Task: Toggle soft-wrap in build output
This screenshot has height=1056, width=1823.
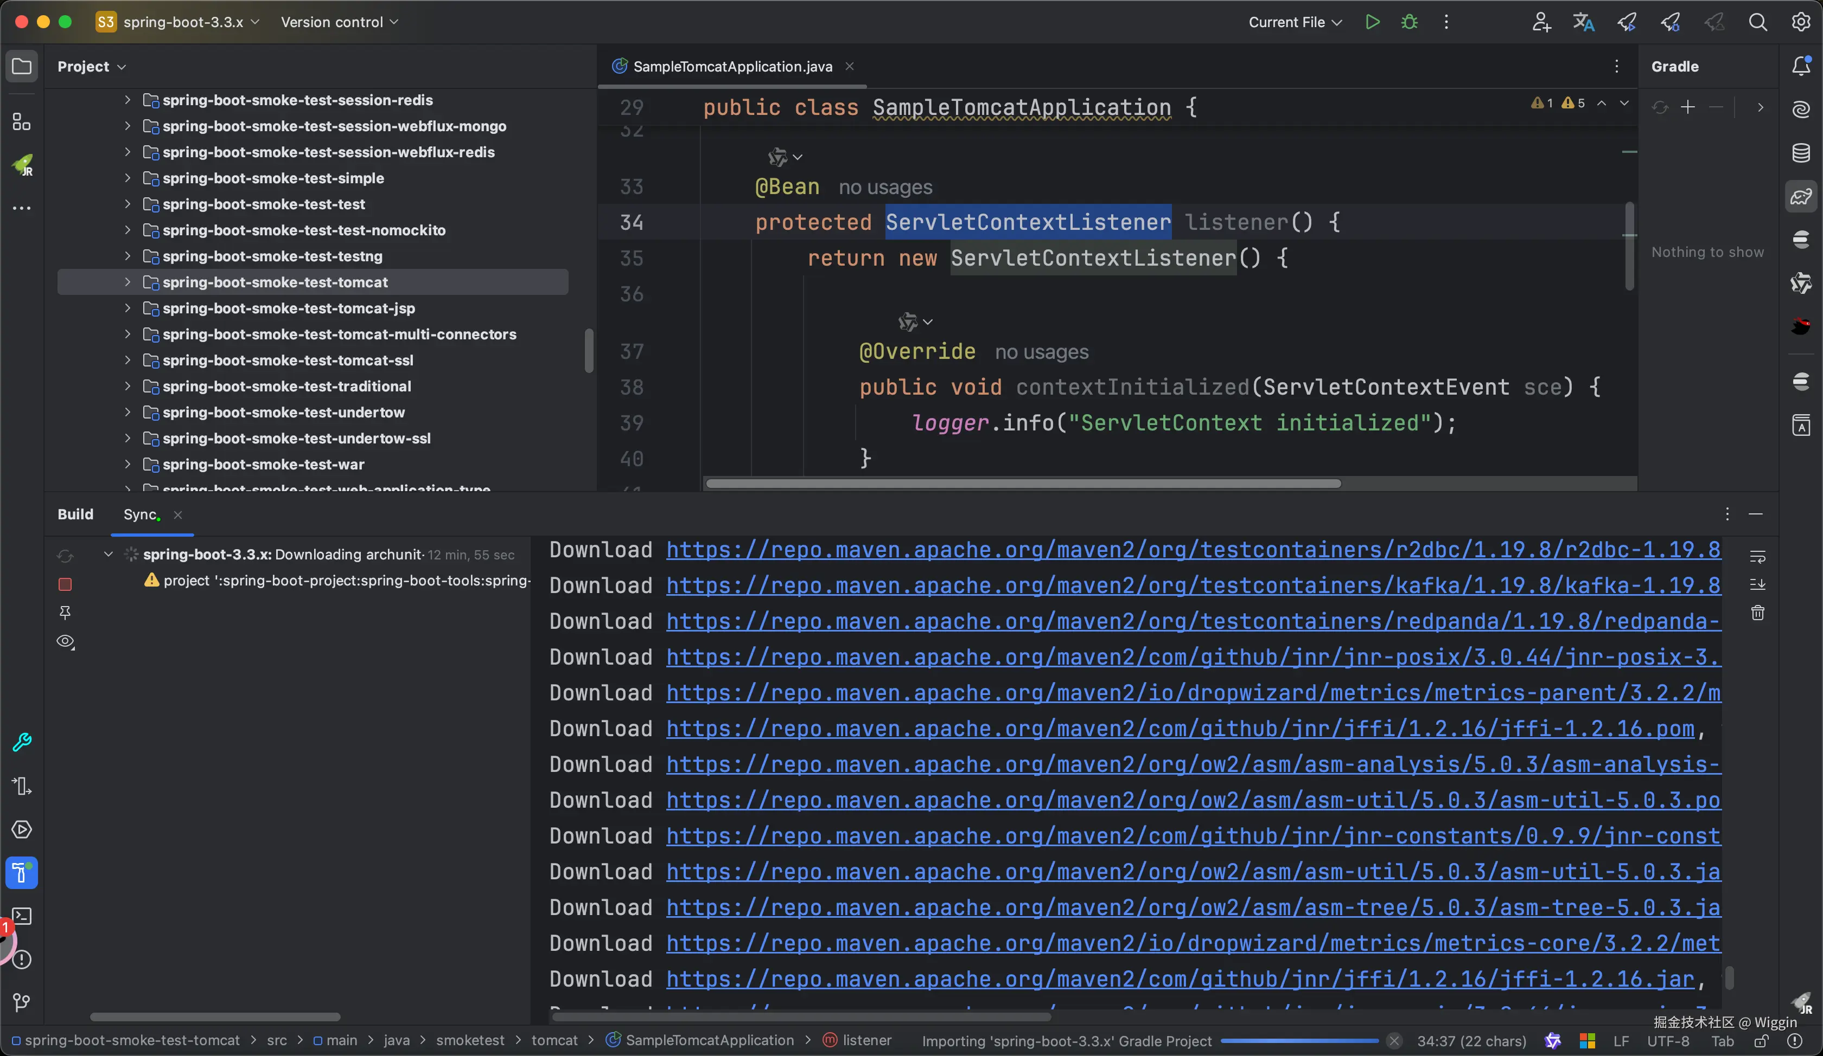Action: (1757, 557)
